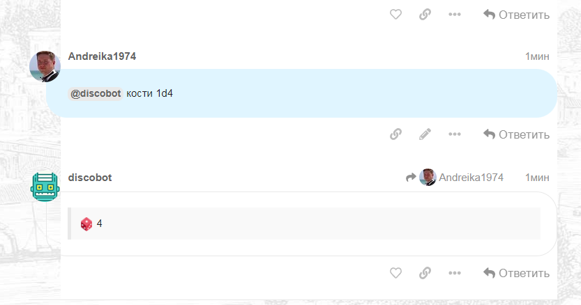
Task: Open the discobot username link
Action: pos(90,178)
